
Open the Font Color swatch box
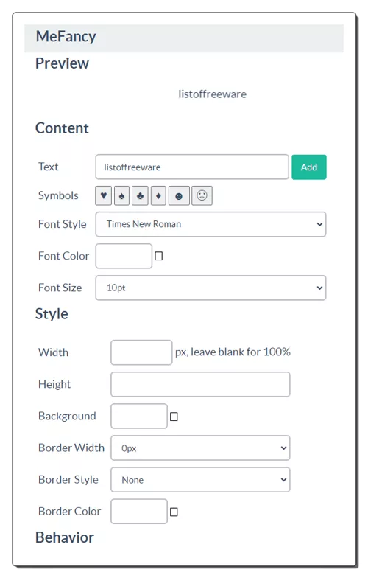124,256
